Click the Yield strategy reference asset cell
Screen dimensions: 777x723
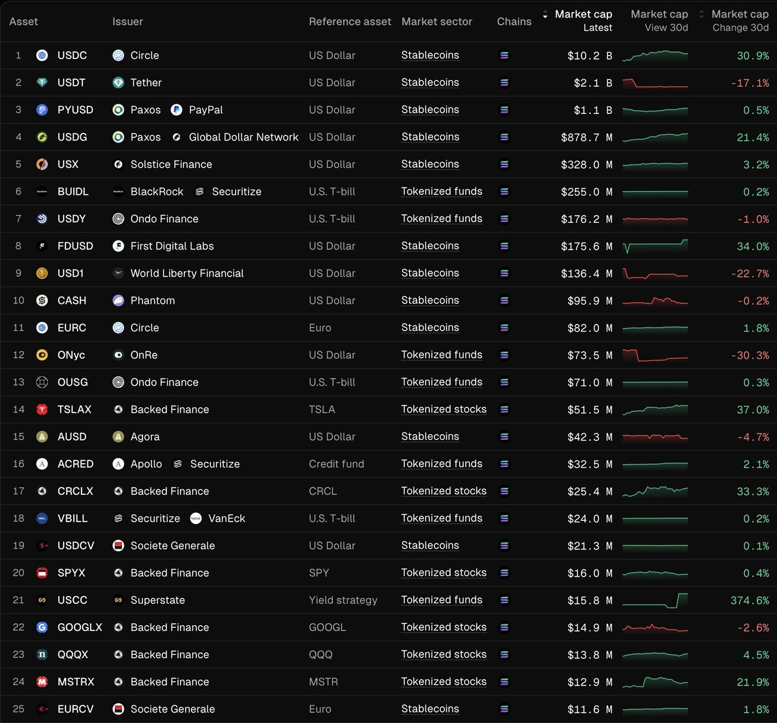(343, 600)
